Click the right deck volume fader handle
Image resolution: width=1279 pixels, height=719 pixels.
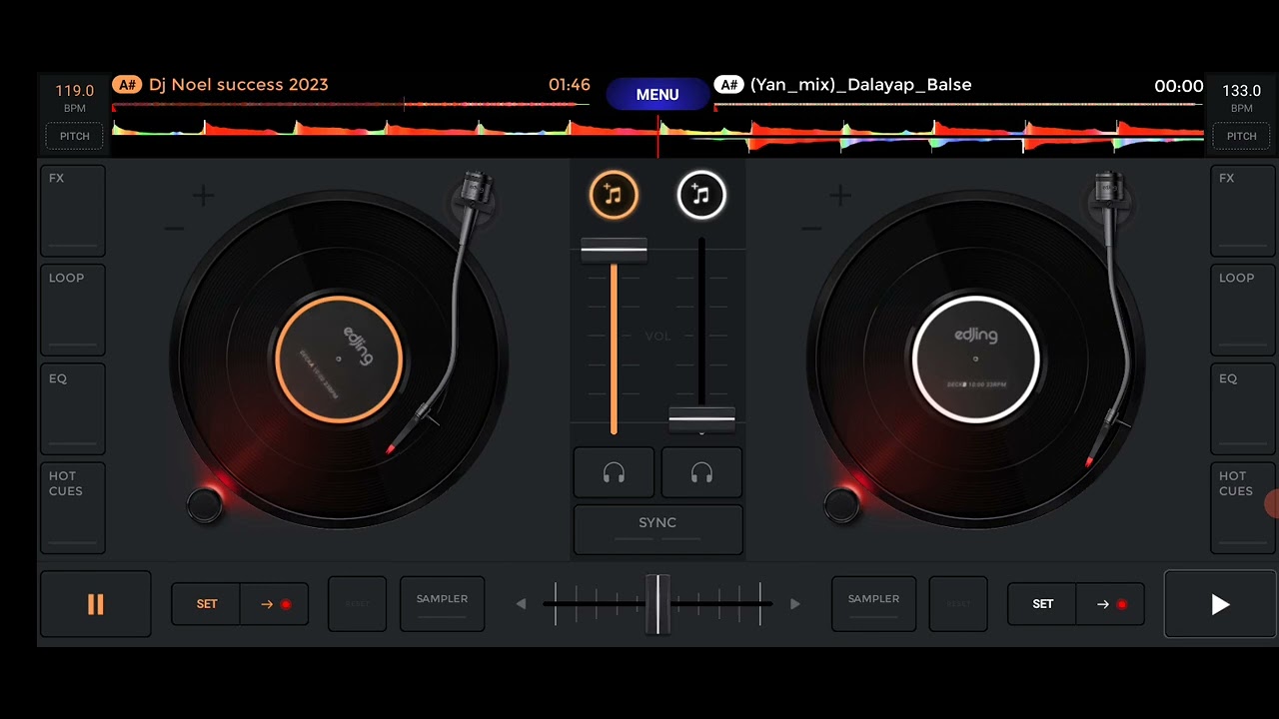click(x=701, y=419)
